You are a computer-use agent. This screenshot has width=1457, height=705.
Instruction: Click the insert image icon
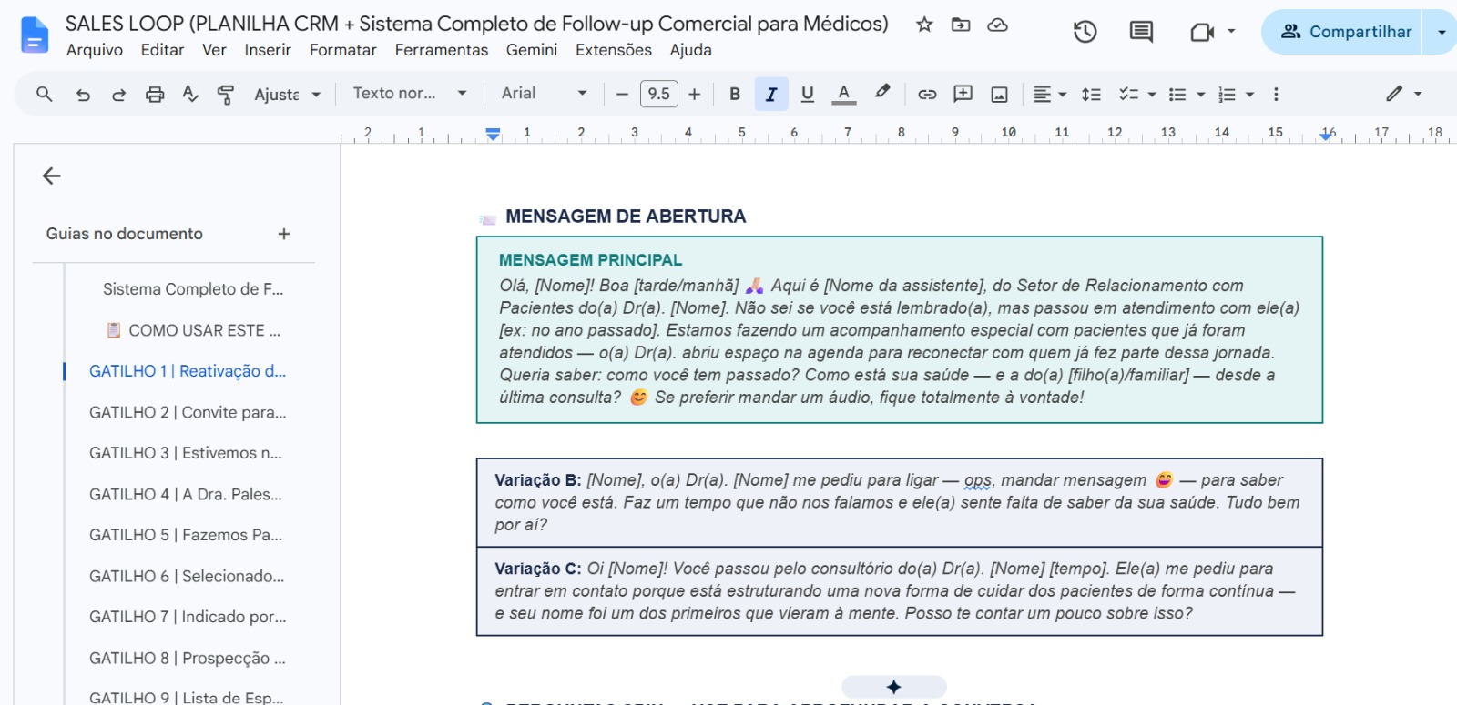pyautogui.click(x=999, y=94)
